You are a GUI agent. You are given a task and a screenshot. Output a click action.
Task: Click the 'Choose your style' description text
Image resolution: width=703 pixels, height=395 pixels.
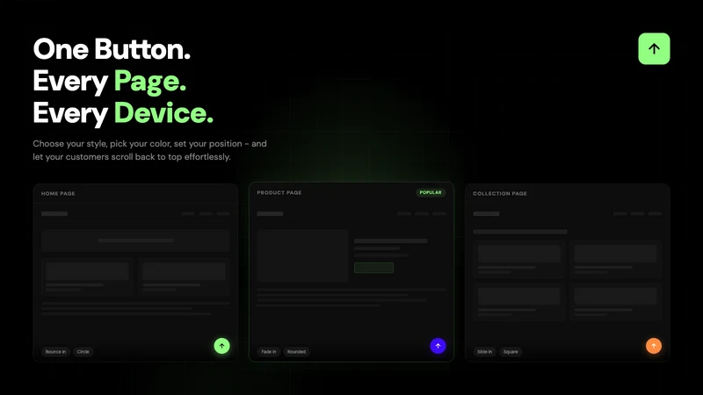click(x=149, y=150)
